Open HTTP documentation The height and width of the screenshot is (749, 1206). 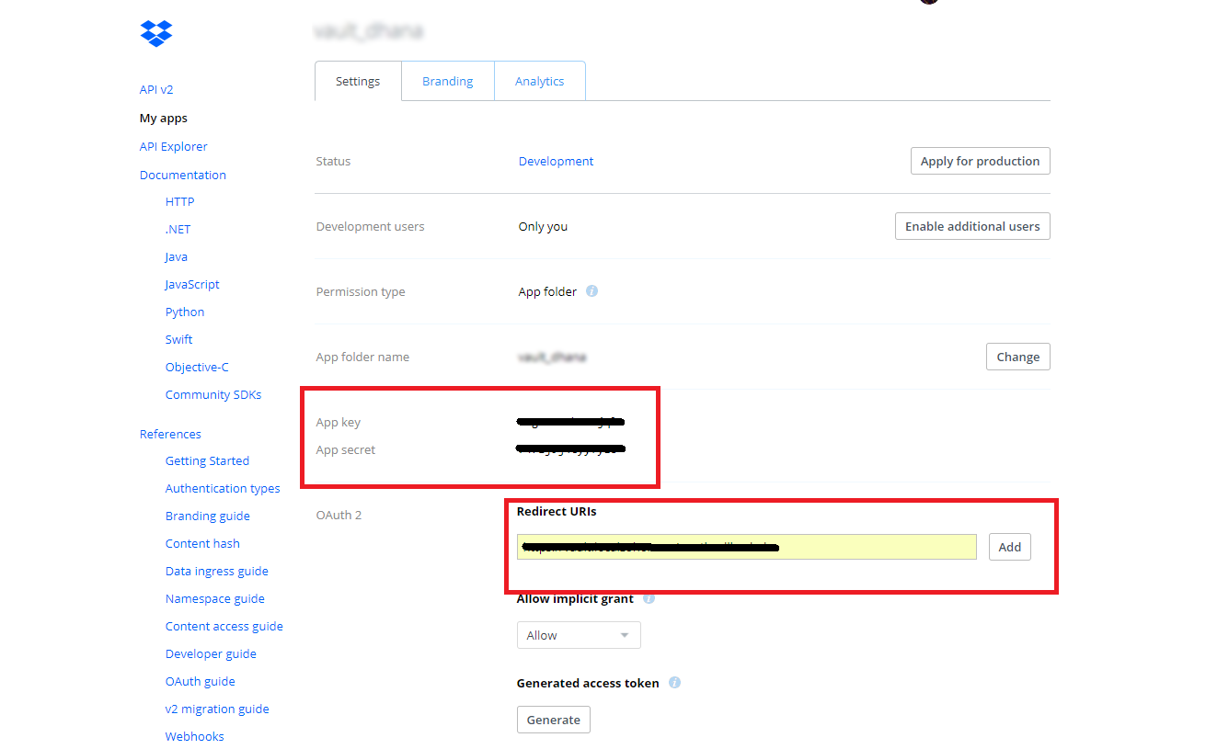(x=180, y=201)
